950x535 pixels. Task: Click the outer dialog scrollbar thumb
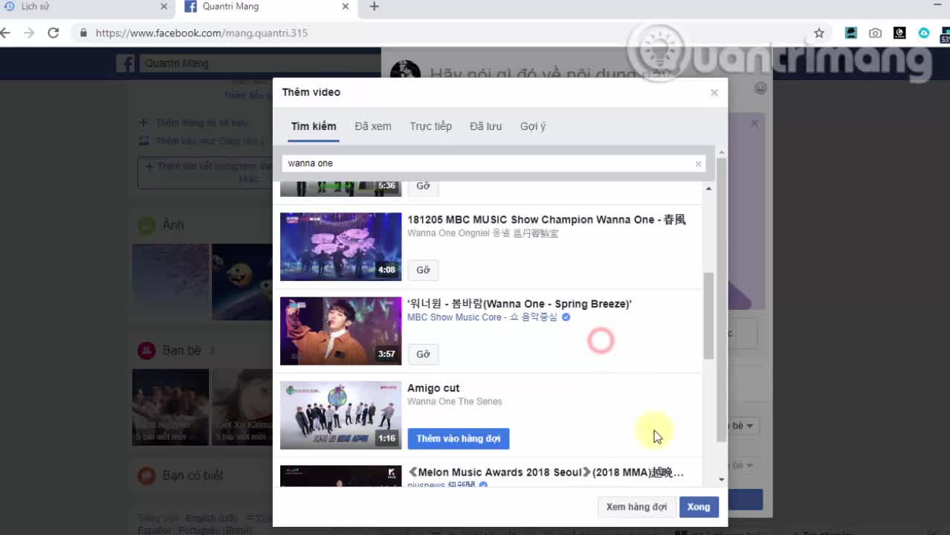click(721, 299)
